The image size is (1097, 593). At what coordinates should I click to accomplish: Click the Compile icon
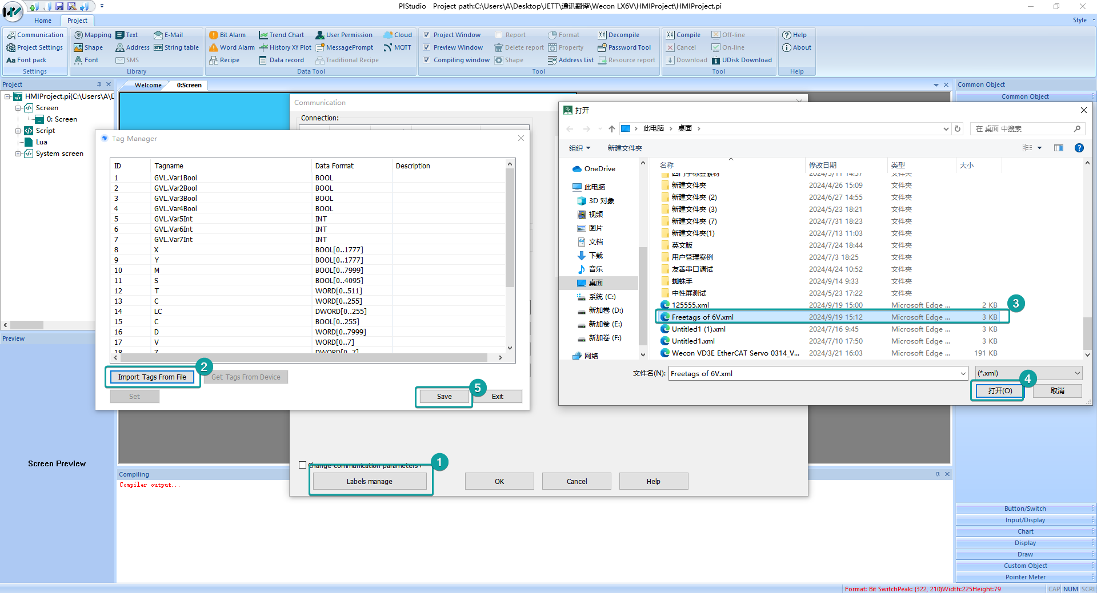671,35
